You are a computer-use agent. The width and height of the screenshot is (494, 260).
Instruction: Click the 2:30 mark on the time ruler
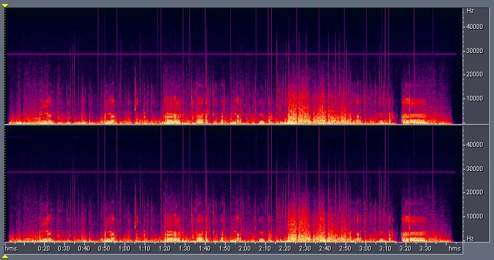tap(305, 249)
